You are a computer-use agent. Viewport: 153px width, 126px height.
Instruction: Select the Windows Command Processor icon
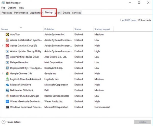point(7,107)
